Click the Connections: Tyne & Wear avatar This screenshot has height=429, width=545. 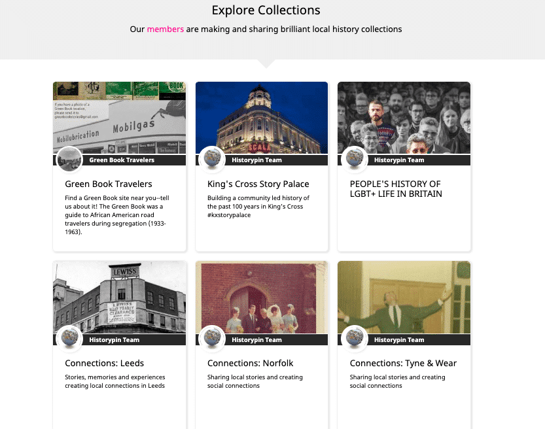[354, 339]
